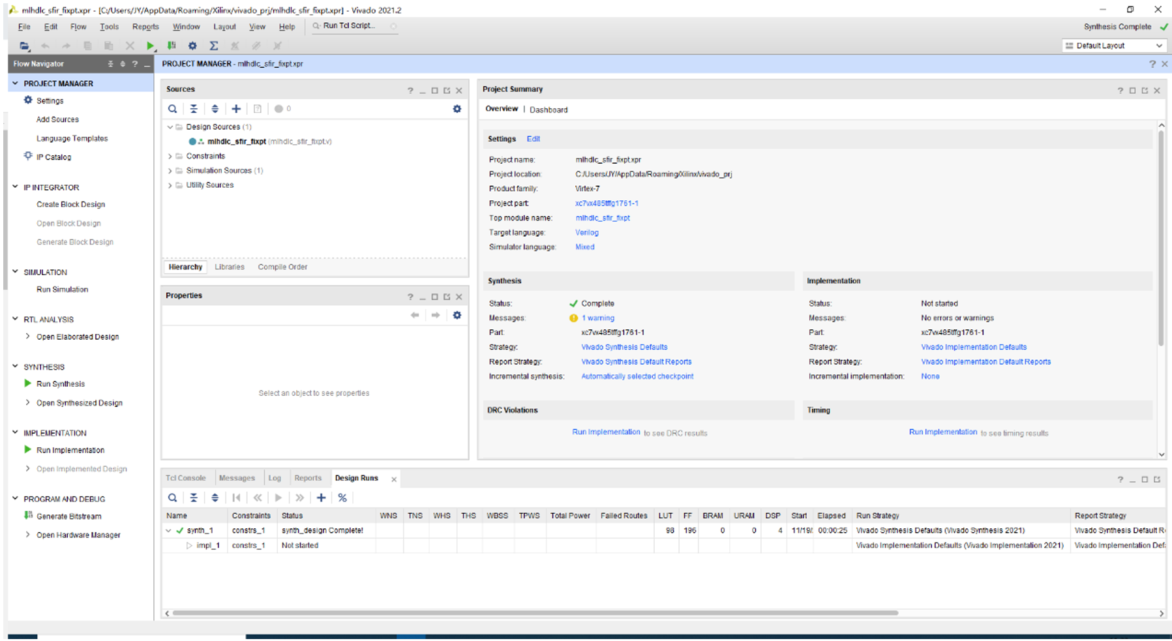Select the impl_1 run row
1172x641 pixels.
click(664, 545)
